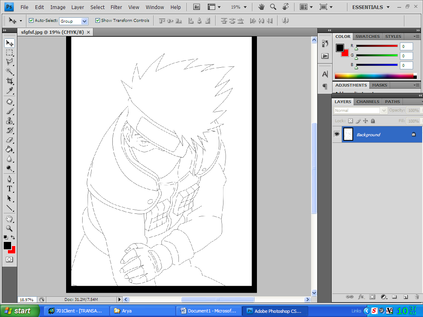423x317 pixels.
Task: Open the Actions panel icon
Action: [325, 56]
